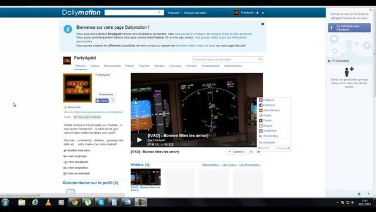Image resolution: width=376 pixels, height=212 pixels.
Task: Open the Contacts tab
Action: click(191, 66)
